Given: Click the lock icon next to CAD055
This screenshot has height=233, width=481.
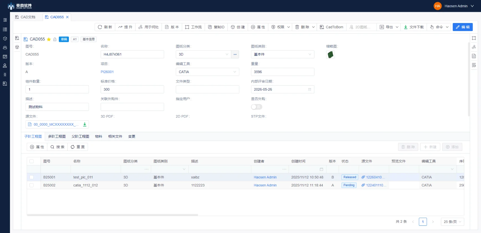Looking at the screenshot, I should pos(55,39).
